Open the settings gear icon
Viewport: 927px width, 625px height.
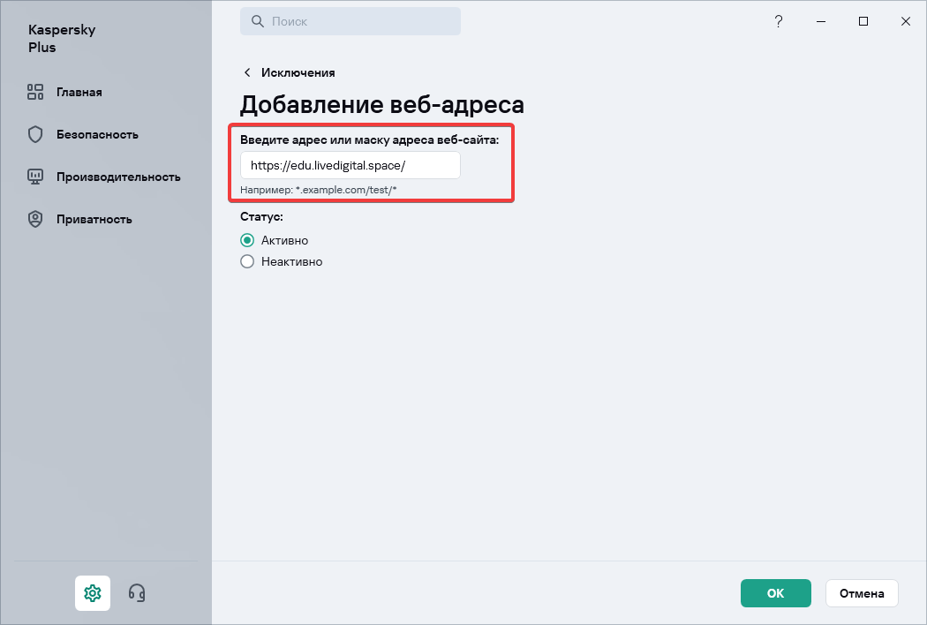point(92,592)
